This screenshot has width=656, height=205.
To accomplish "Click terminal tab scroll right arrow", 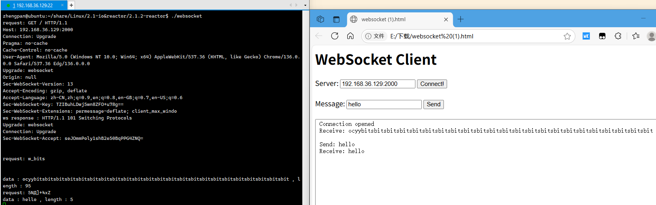I will click(x=296, y=5).
